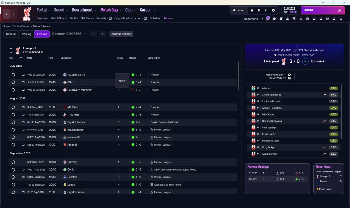Go to next season with right arrow
Image resolution: width=350 pixels, height=208 pixels.
102,34
